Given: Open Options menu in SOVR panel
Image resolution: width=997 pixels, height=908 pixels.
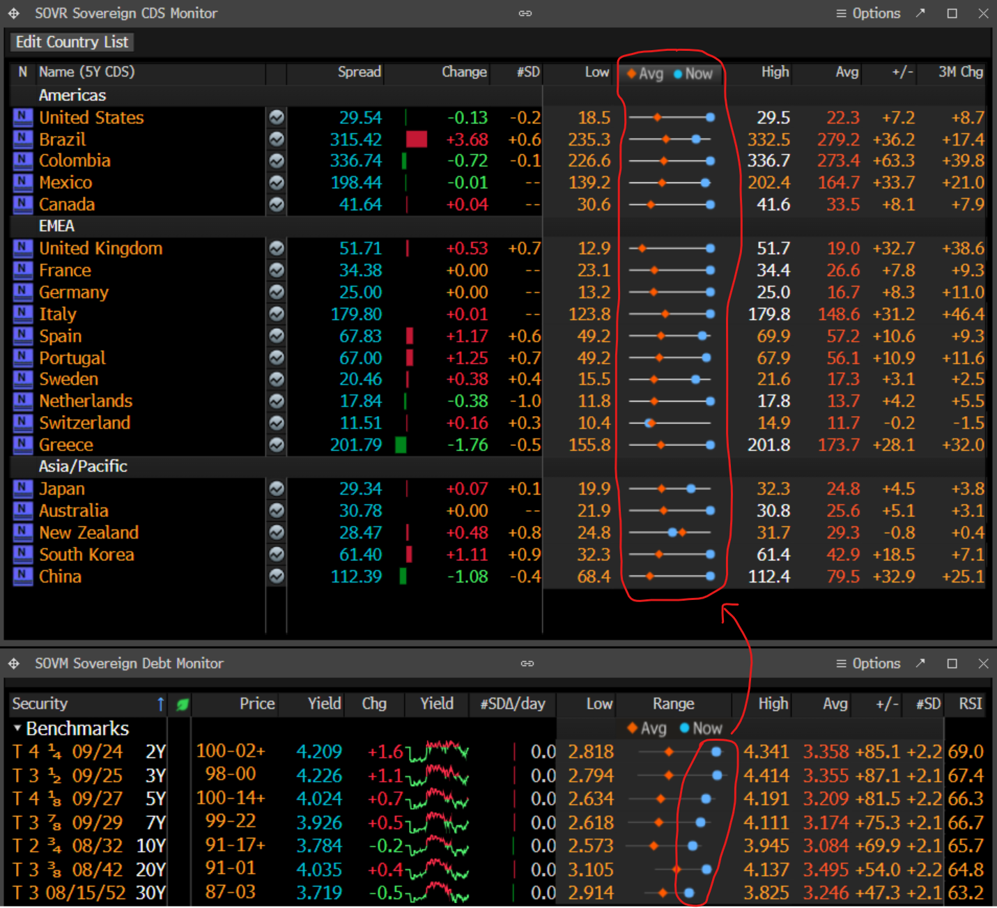Looking at the screenshot, I should click(x=868, y=13).
